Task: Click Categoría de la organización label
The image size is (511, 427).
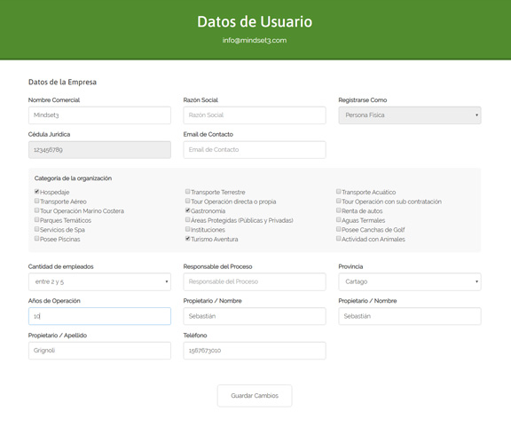Action: 73,178
